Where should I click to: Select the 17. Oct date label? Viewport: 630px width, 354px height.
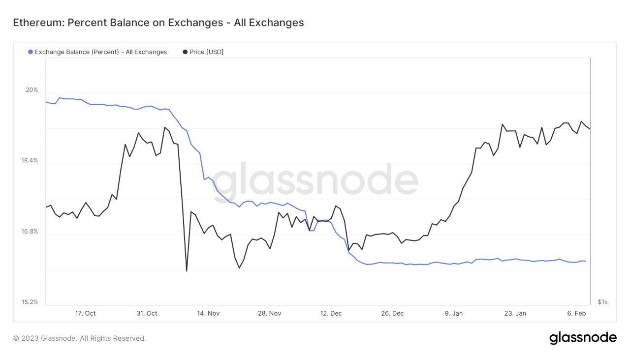click(x=86, y=313)
